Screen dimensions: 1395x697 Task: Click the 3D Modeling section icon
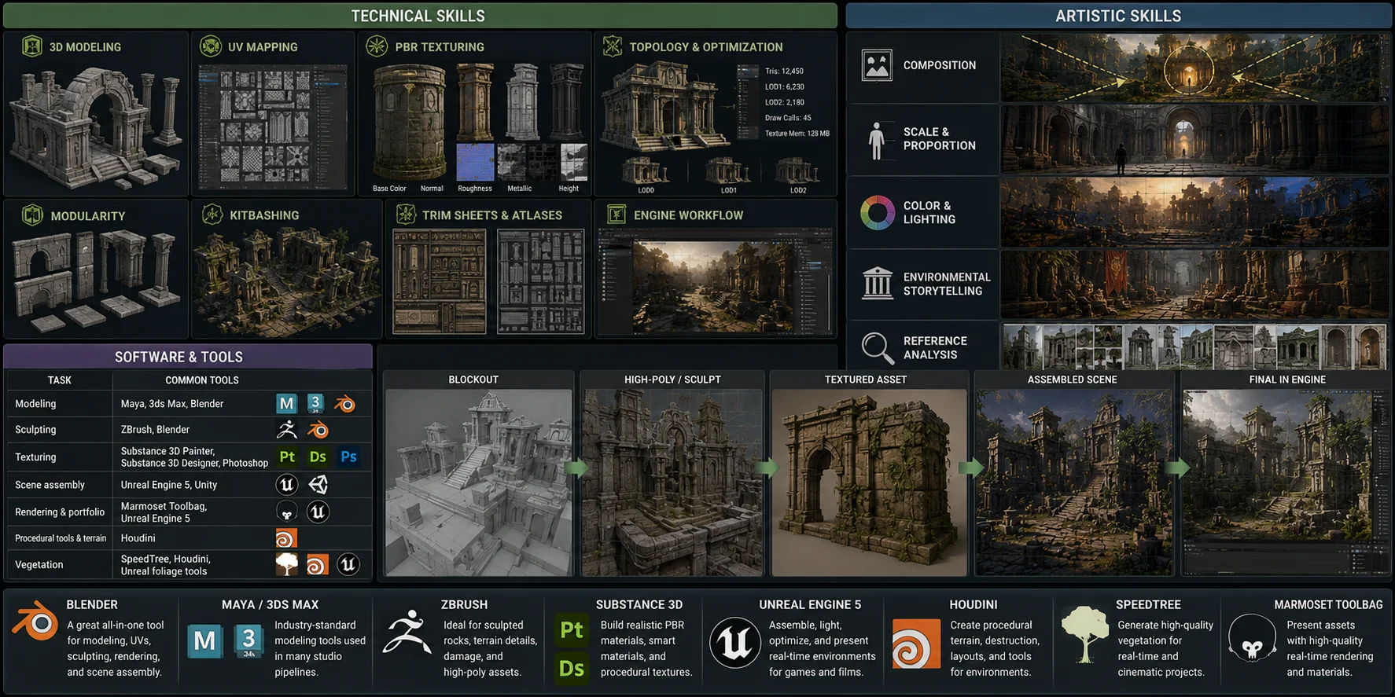[x=31, y=46]
